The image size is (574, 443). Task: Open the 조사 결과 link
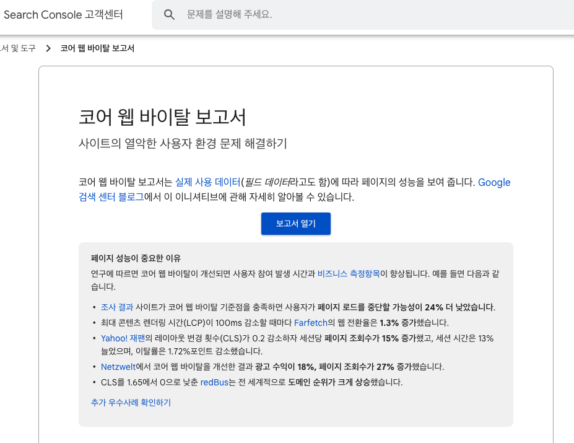(117, 307)
